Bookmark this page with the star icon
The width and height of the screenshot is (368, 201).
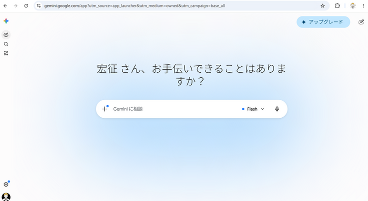pos(322,6)
